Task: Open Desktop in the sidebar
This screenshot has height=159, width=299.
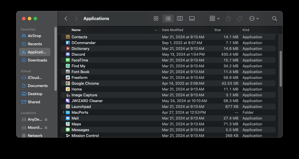Action: click(34, 94)
